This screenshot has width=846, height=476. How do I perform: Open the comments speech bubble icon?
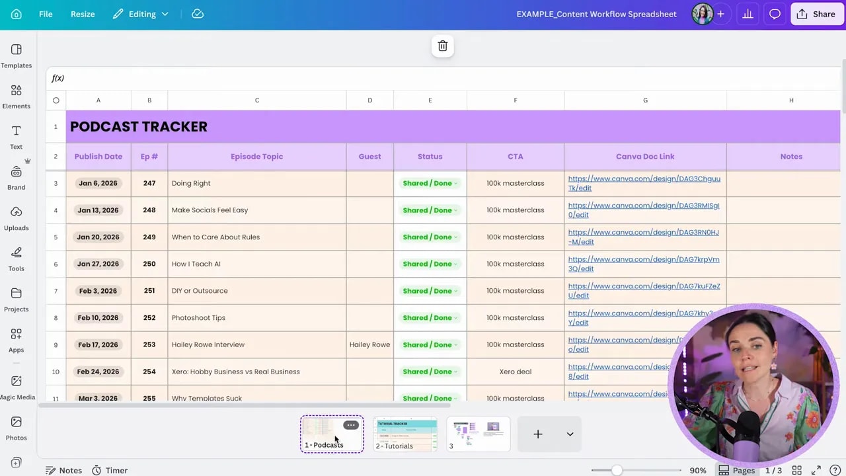click(x=775, y=14)
